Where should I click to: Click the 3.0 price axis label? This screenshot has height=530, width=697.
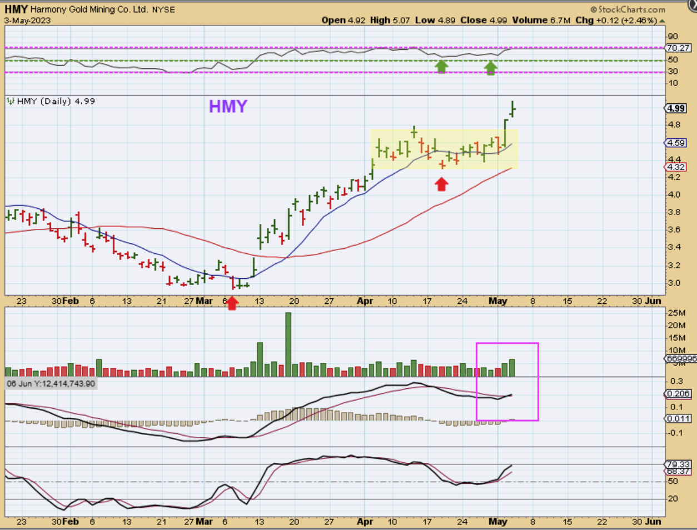[674, 283]
